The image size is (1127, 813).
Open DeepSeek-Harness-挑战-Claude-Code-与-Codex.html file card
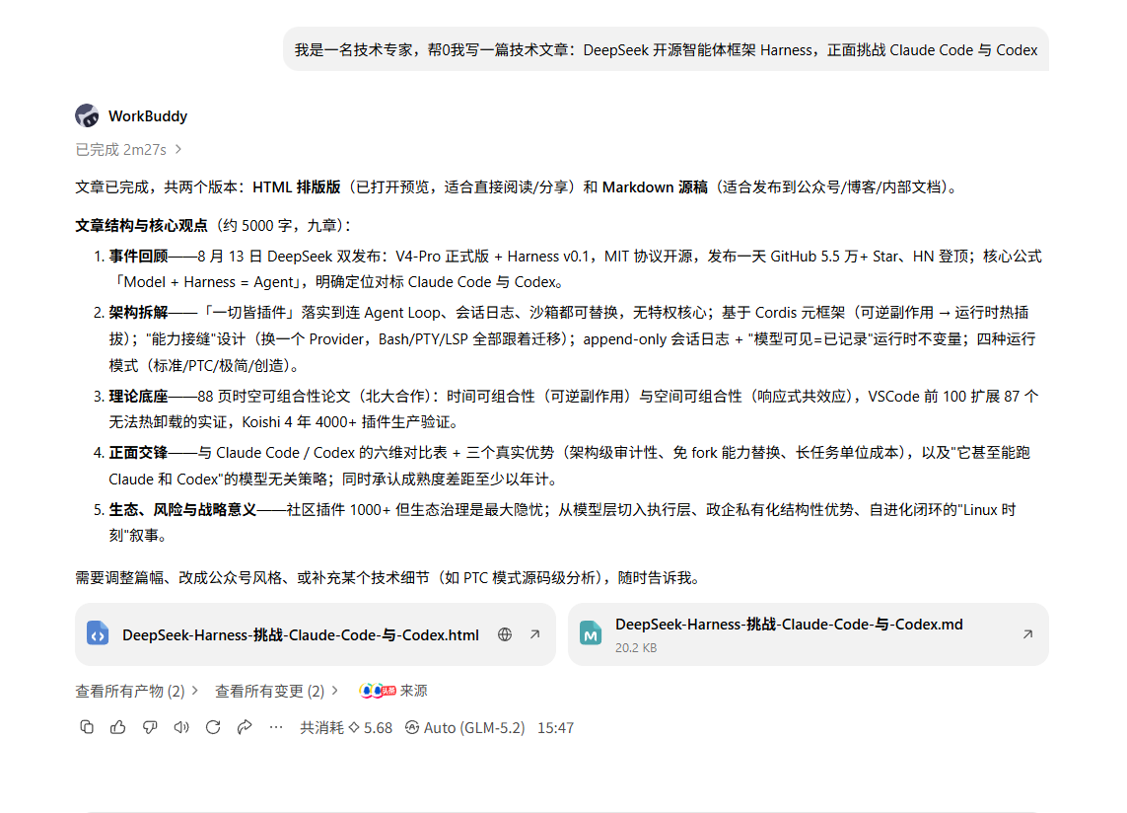[315, 634]
